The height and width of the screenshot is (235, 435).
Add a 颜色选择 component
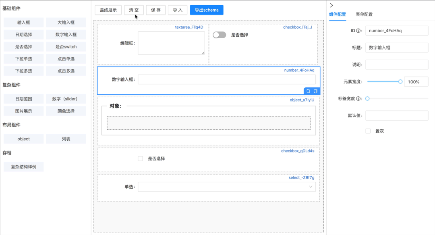pyautogui.click(x=66, y=111)
